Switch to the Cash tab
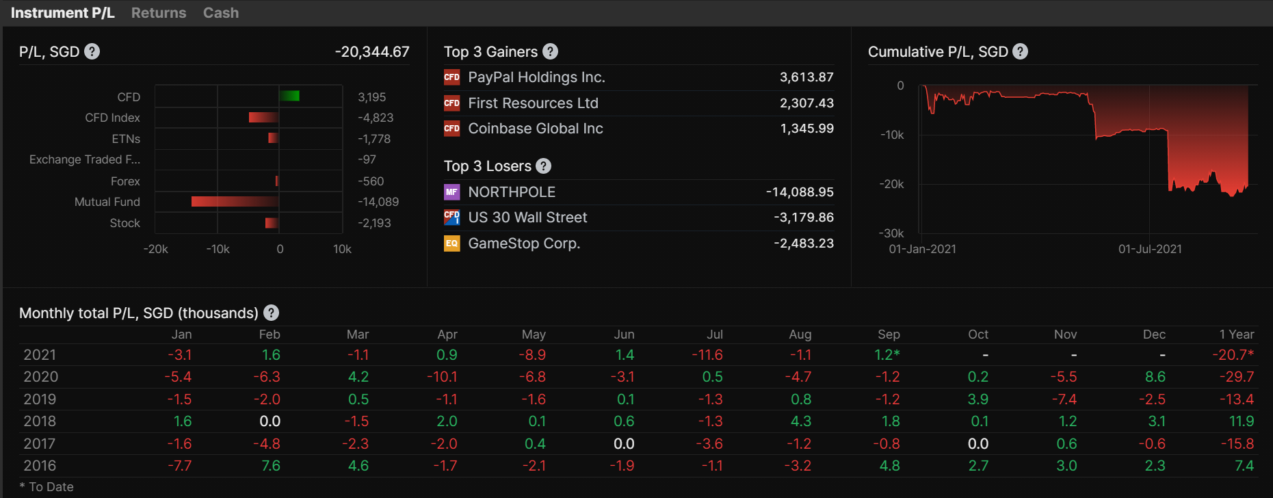This screenshot has width=1273, height=498. [221, 13]
